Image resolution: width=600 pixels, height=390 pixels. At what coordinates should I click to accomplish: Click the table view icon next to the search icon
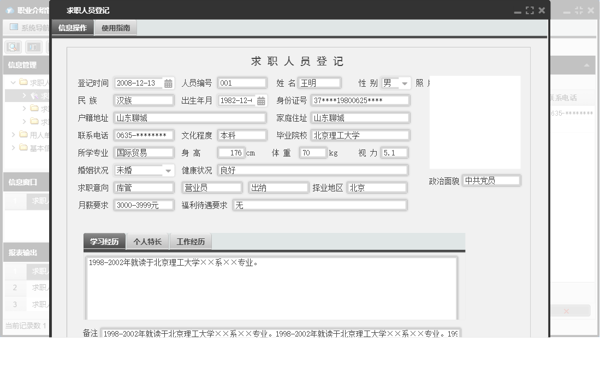(x=34, y=47)
